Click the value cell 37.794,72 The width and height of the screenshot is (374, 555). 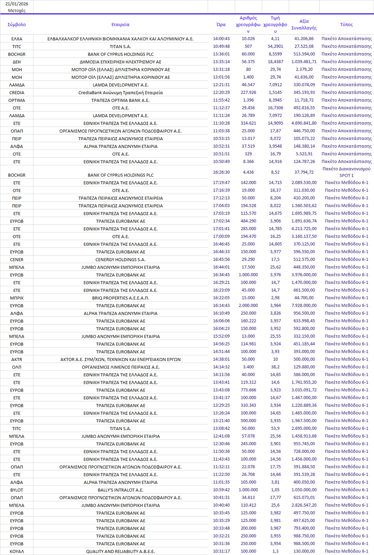point(304,172)
